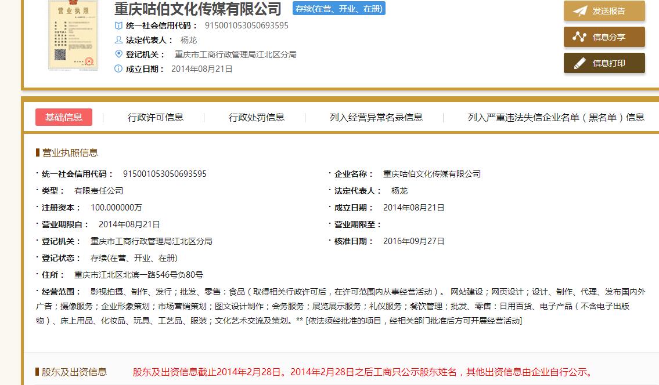Click the 营业期限自 date 2014年08月21日

(129, 224)
